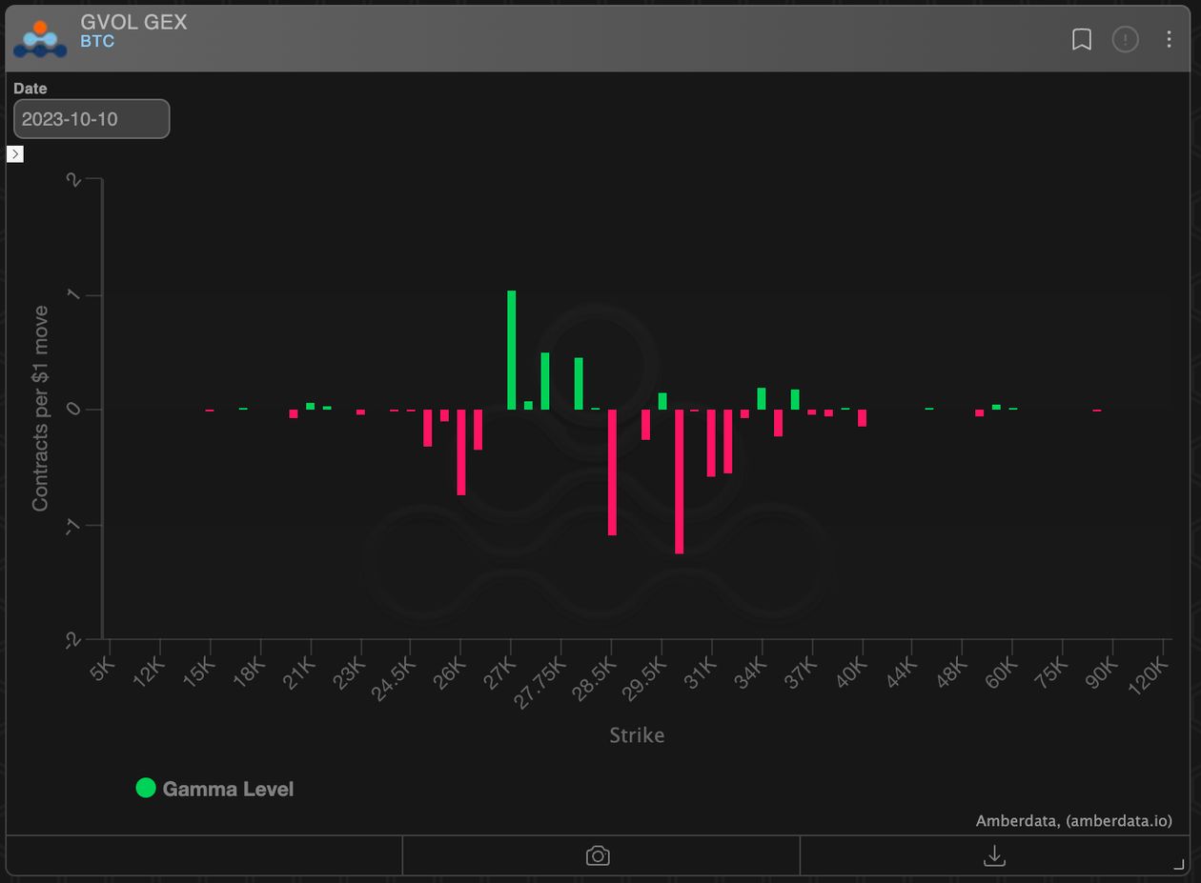Take chart snapshot with camera icon

[x=598, y=855]
